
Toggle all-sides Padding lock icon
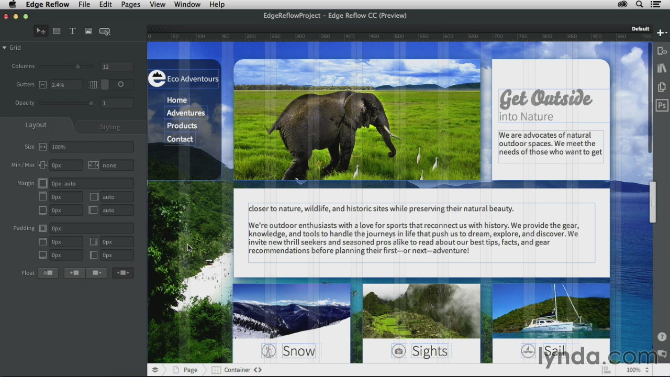[43, 228]
